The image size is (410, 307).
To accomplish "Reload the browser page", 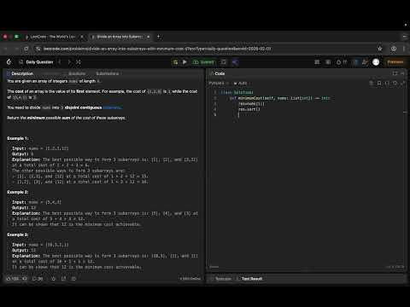I will point(26,49).
